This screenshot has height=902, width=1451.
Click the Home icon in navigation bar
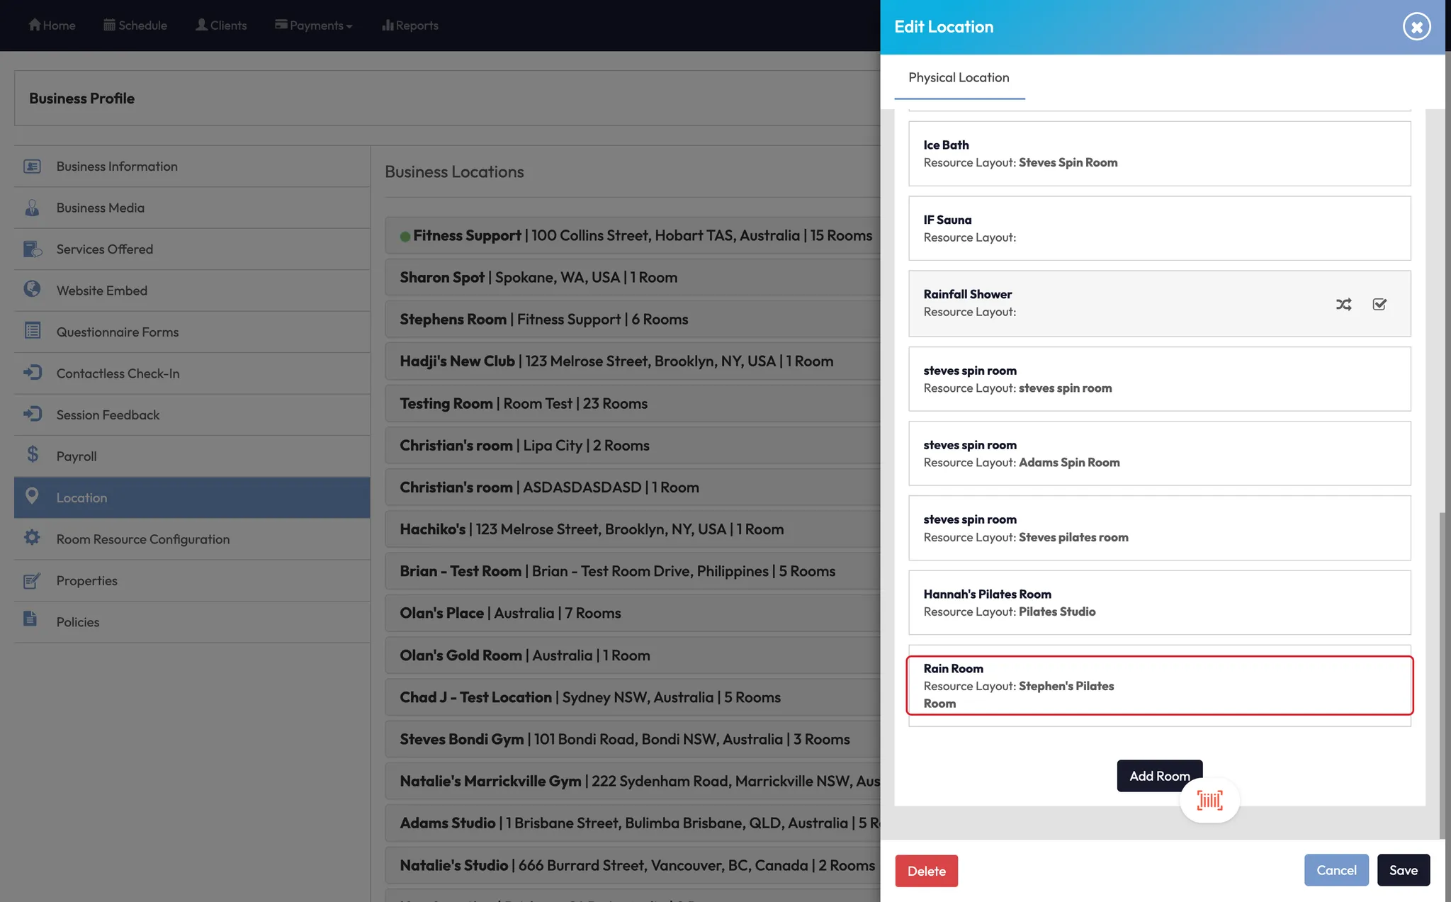coord(34,25)
